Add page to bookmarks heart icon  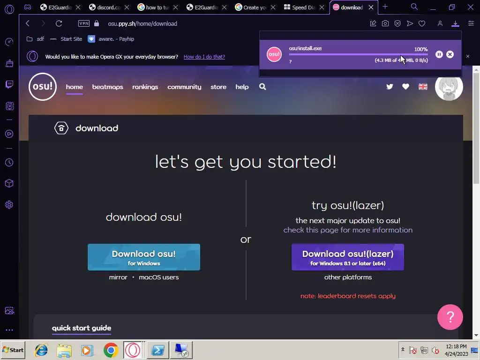click(x=422, y=23)
